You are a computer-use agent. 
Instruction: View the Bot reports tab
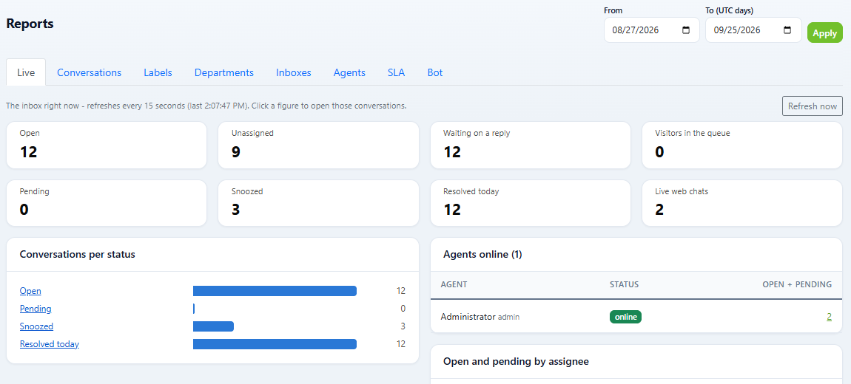tap(435, 72)
